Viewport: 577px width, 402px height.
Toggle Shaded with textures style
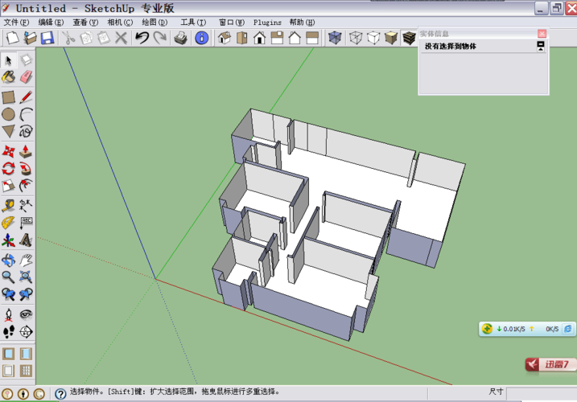(409, 38)
